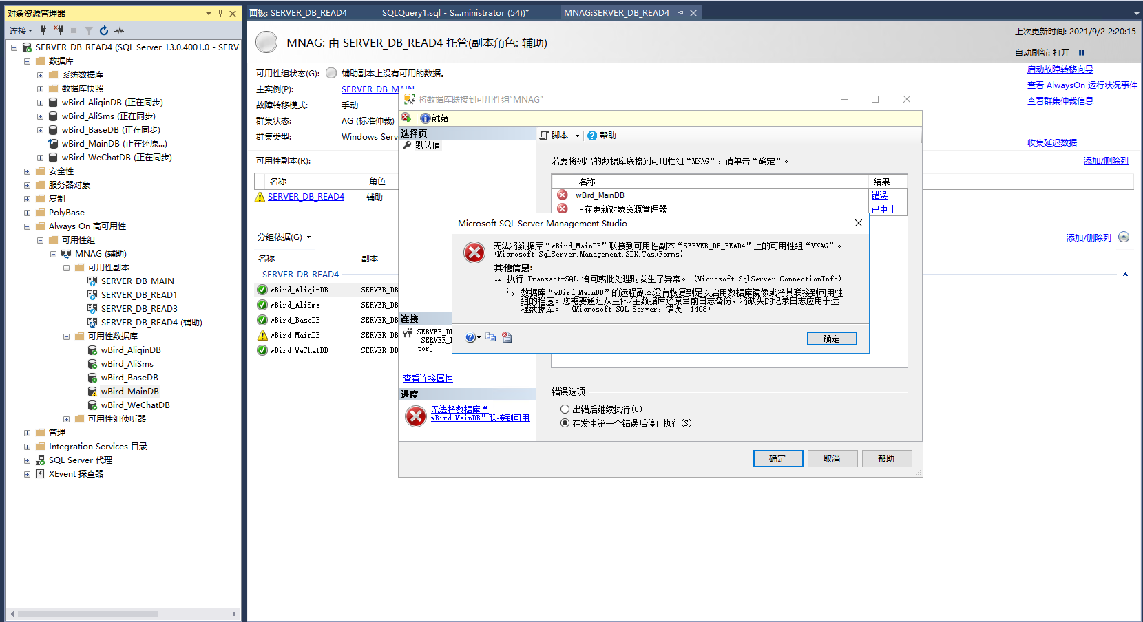Viewport: 1143px width, 622px height.
Task: Pause dashboard auto refresh
Action: coord(1082,52)
